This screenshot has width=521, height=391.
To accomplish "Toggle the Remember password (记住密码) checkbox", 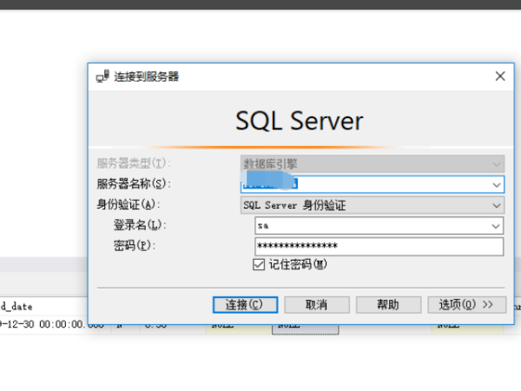I will click(x=259, y=265).
